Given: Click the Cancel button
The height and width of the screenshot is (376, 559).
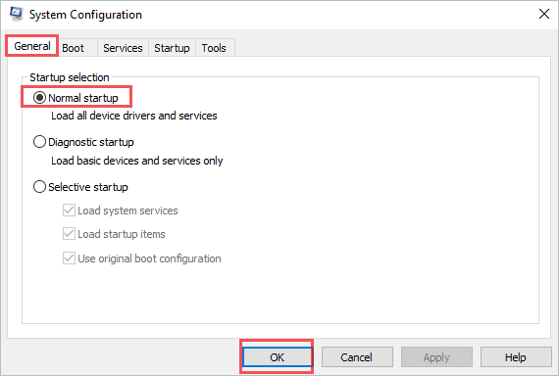Looking at the screenshot, I should coord(357,357).
